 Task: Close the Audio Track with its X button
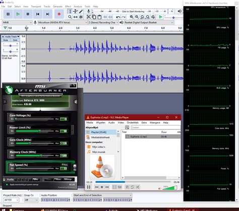tap(3, 36)
